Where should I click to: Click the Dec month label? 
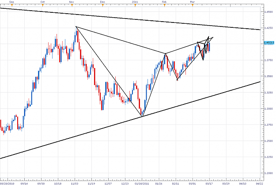pos(102,2)
